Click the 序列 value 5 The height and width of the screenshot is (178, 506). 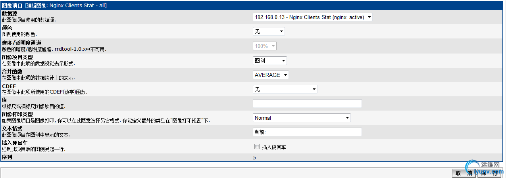(x=255, y=158)
